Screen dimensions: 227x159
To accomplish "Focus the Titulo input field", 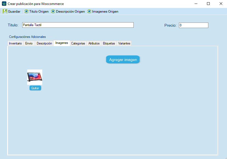I will pos(78,25).
